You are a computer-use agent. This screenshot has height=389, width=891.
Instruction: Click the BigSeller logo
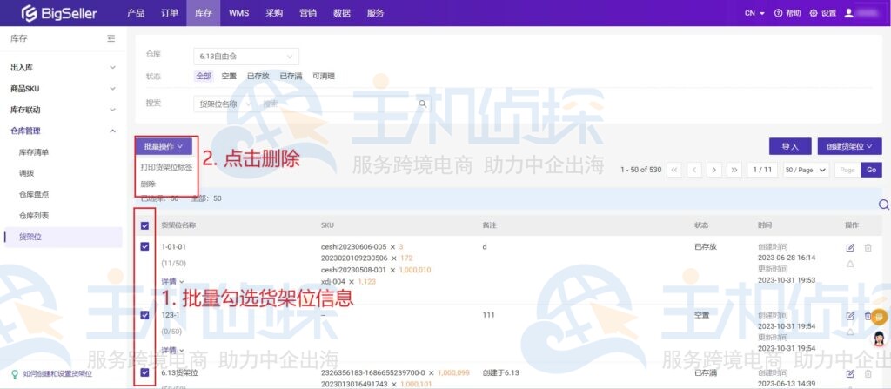[x=59, y=13]
